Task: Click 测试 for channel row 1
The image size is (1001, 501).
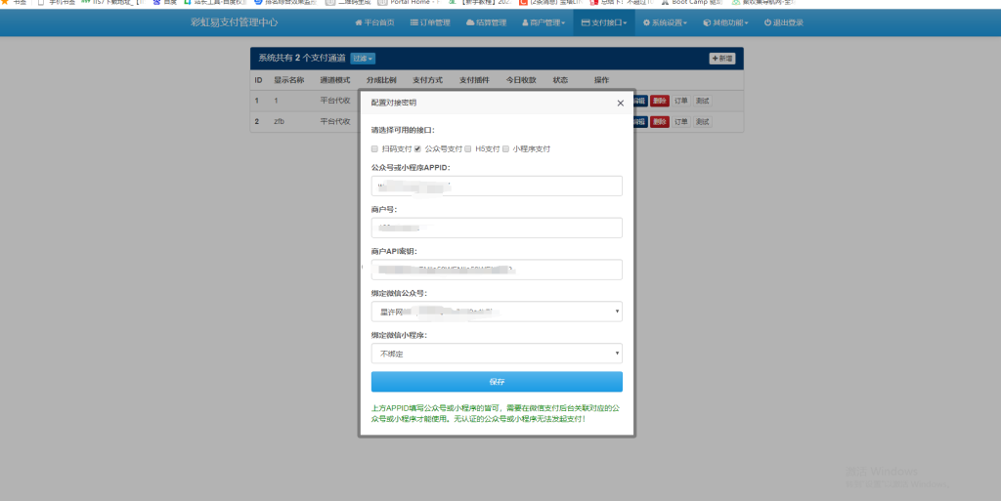Action: click(x=702, y=101)
